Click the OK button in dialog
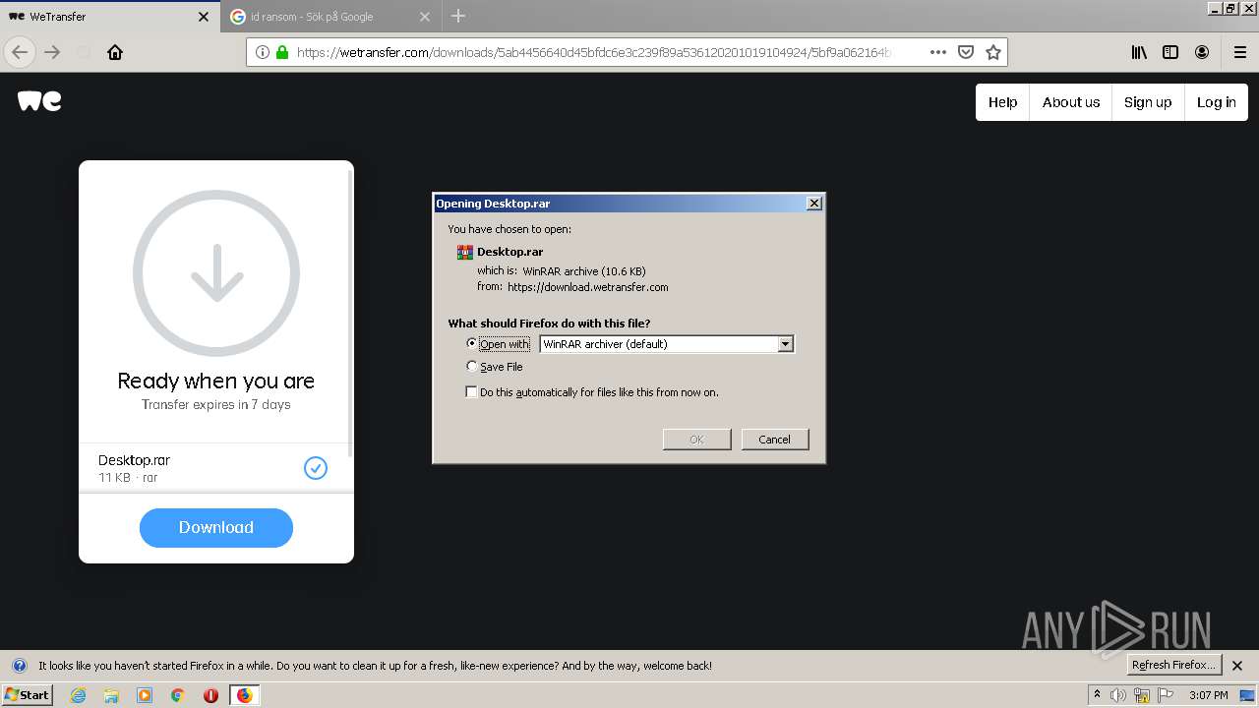The image size is (1259, 708). (x=696, y=440)
